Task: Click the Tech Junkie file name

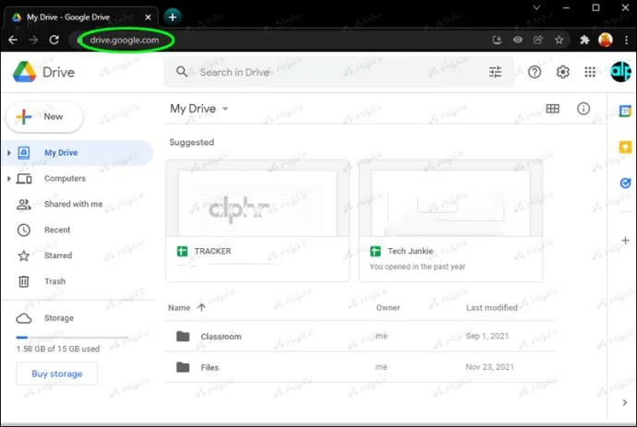Action: click(x=410, y=251)
